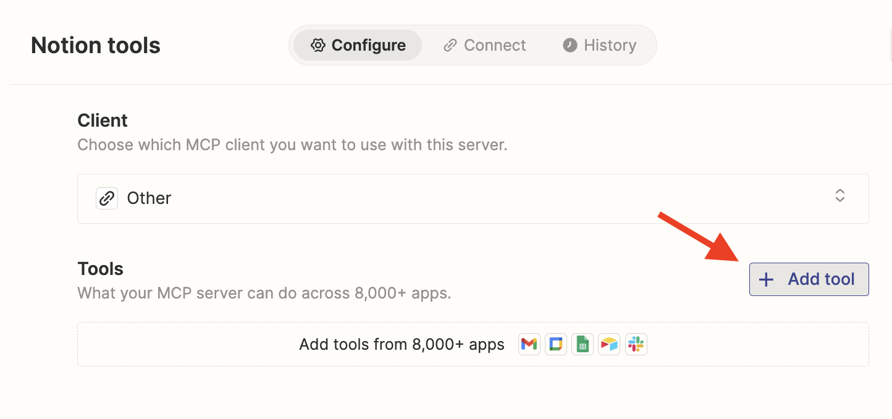892x419 pixels.
Task: Click the Add tool button
Action: [809, 279]
